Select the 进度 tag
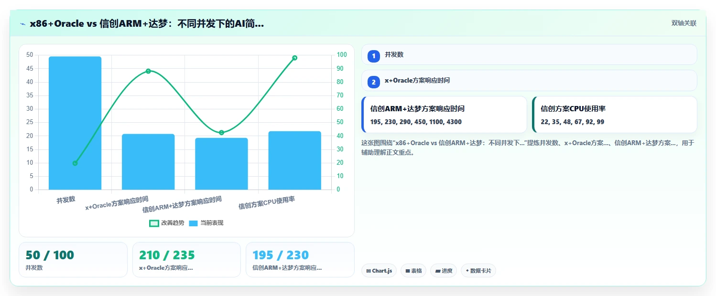 [x=444, y=271]
